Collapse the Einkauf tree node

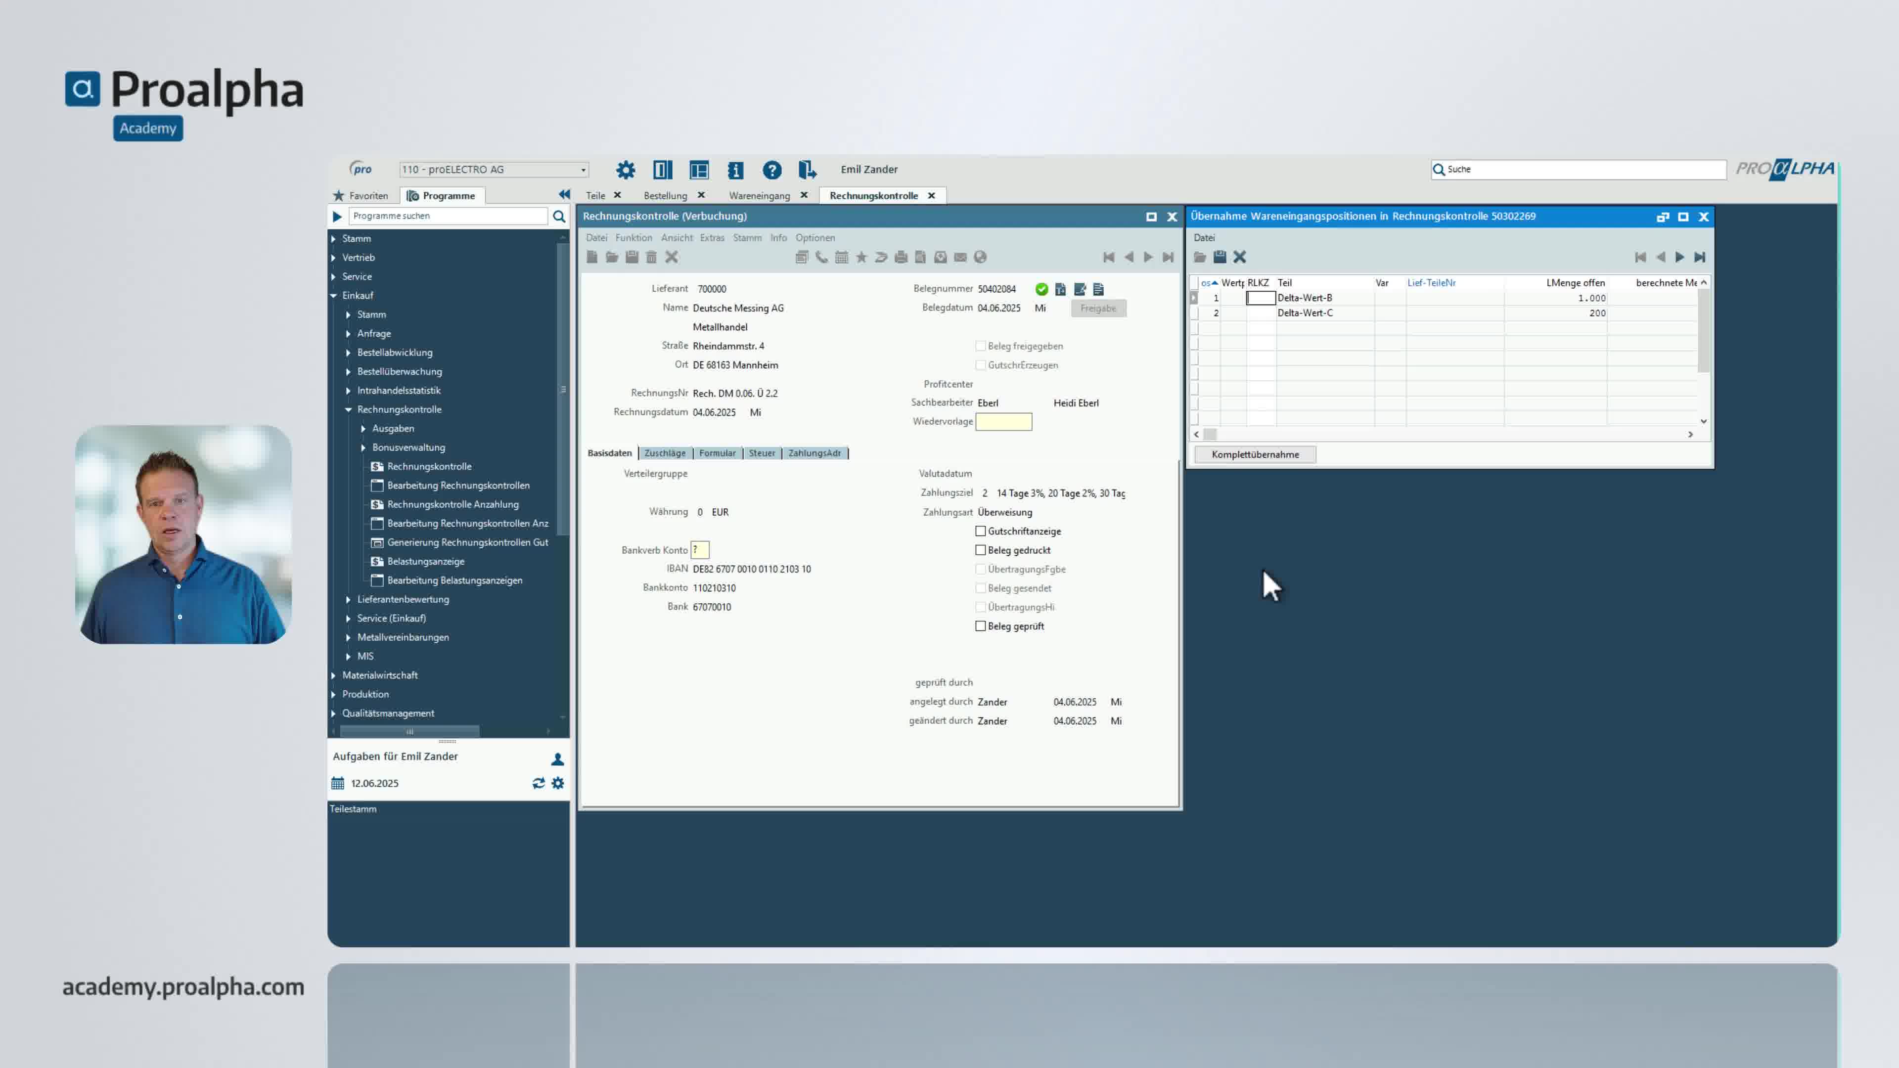point(333,296)
